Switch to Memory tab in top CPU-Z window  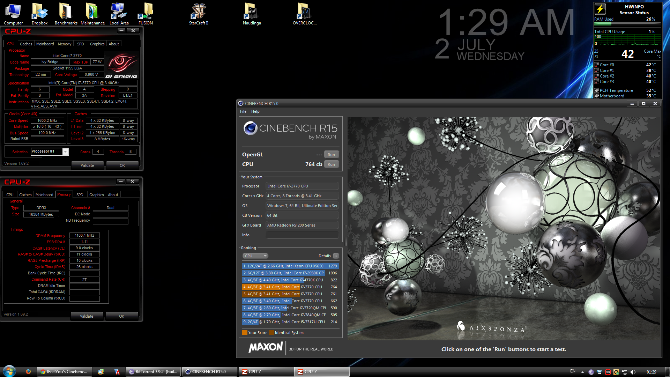(x=65, y=44)
